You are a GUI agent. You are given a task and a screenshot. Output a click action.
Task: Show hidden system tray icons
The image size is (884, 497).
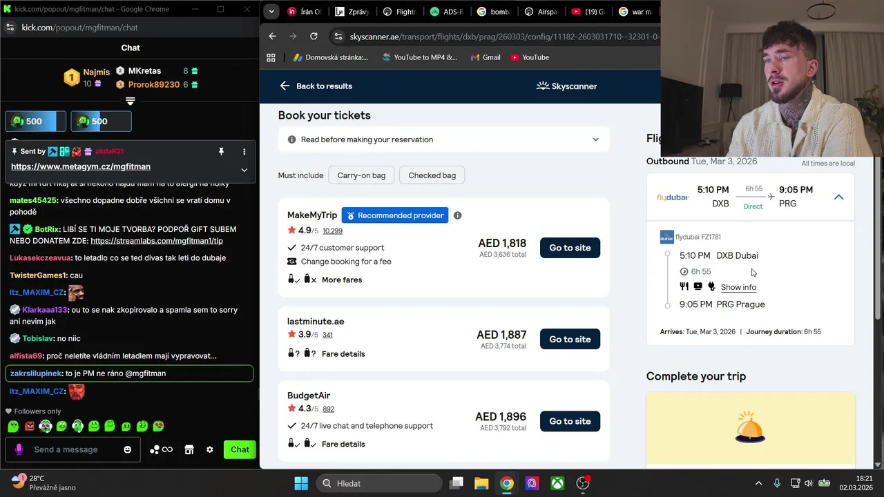pyautogui.click(x=758, y=483)
